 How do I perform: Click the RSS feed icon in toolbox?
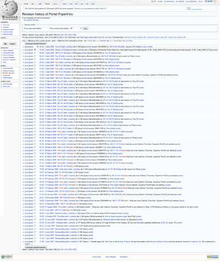(4, 73)
